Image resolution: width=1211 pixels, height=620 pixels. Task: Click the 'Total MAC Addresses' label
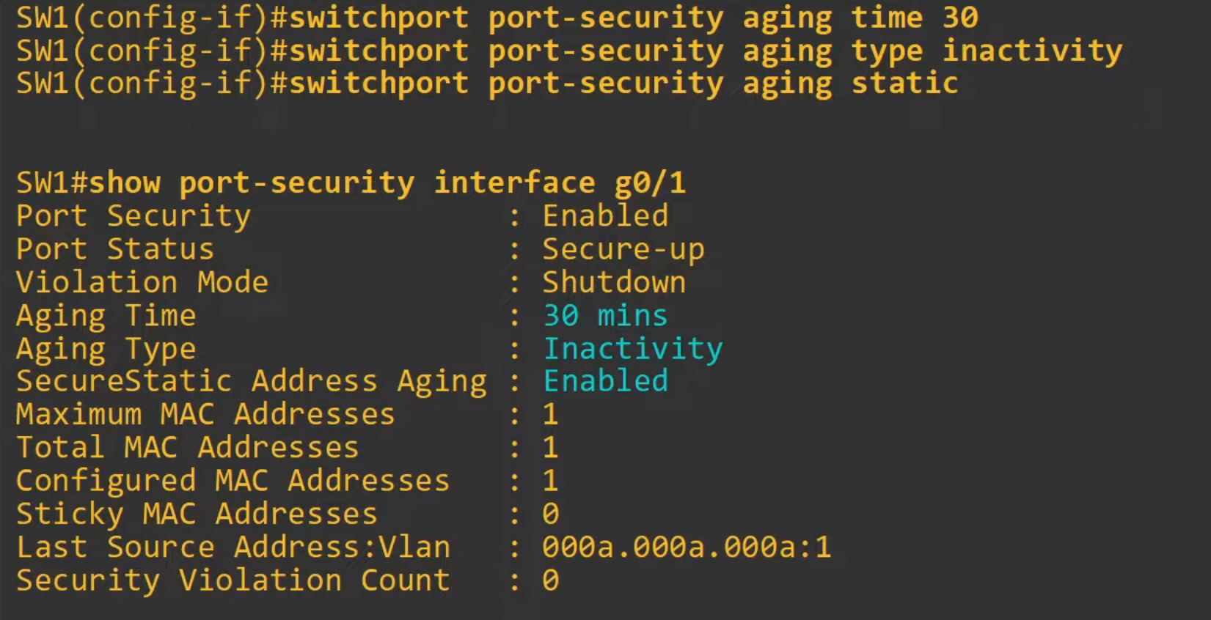point(187,448)
